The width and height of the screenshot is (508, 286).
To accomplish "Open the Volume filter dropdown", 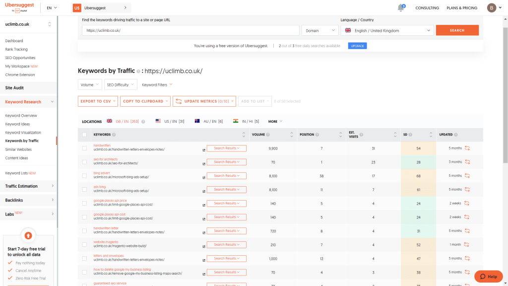I will click(x=89, y=84).
